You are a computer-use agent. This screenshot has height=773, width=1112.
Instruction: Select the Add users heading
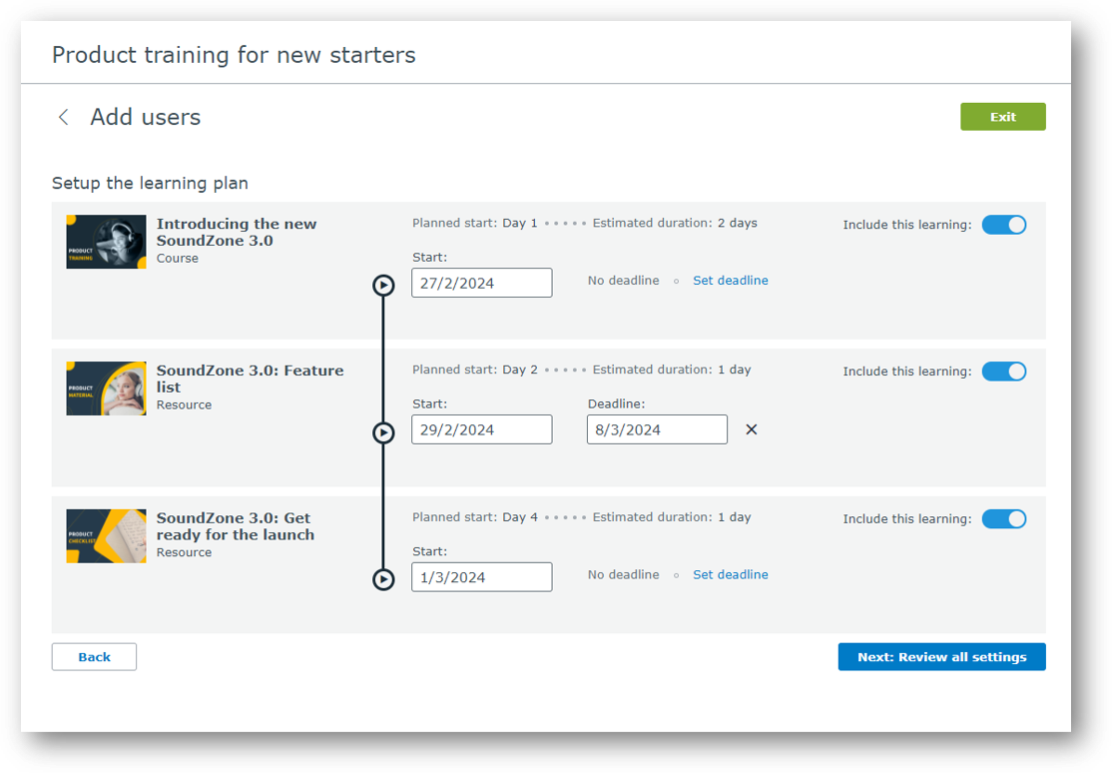click(x=146, y=117)
